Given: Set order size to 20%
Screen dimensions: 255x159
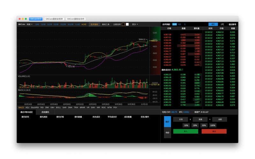Looking at the screenshot, I should (x=195, y=125).
